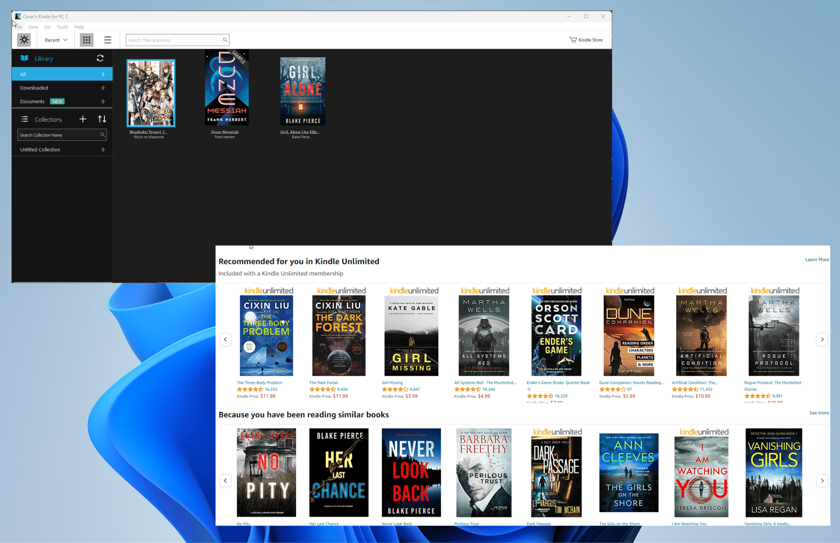Click See more for similar books
The image size is (840, 543).
coord(819,413)
